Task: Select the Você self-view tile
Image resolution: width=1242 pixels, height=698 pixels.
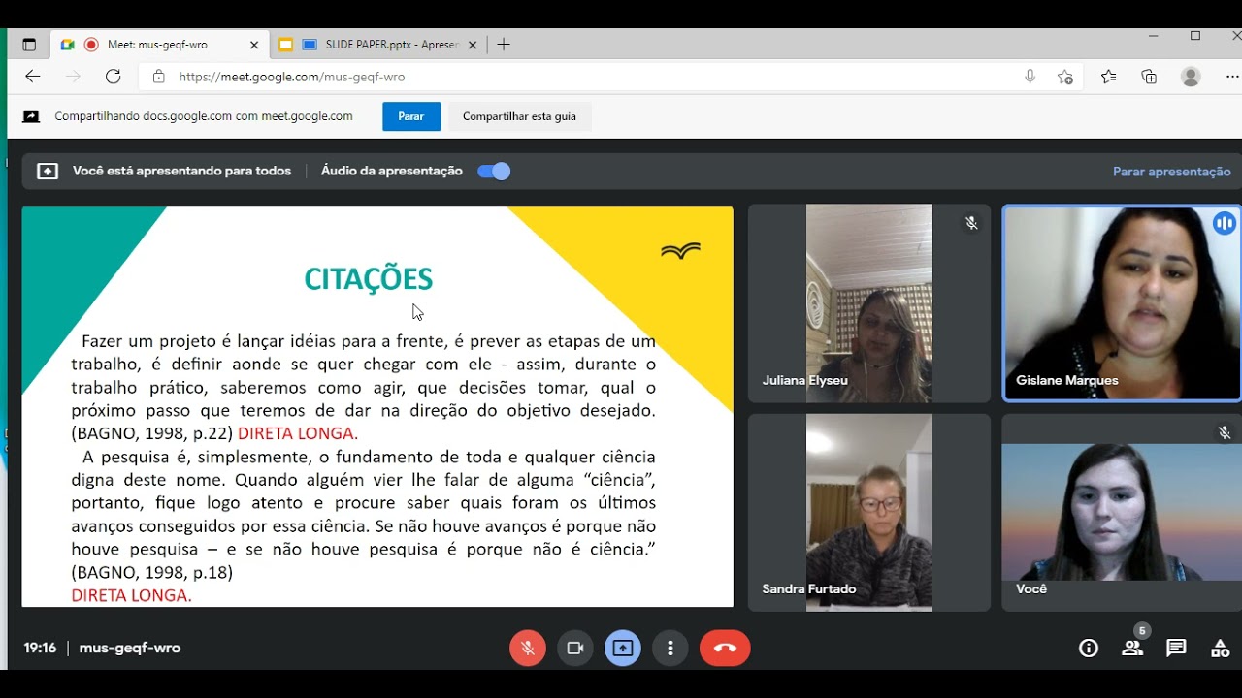Action: pyautogui.click(x=1122, y=513)
